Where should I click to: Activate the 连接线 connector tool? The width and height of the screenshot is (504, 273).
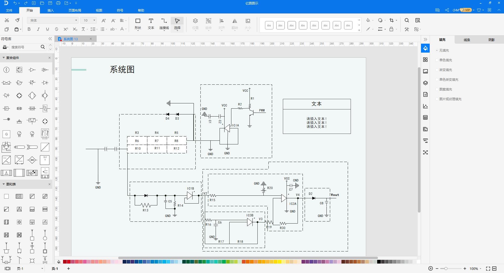(164, 24)
